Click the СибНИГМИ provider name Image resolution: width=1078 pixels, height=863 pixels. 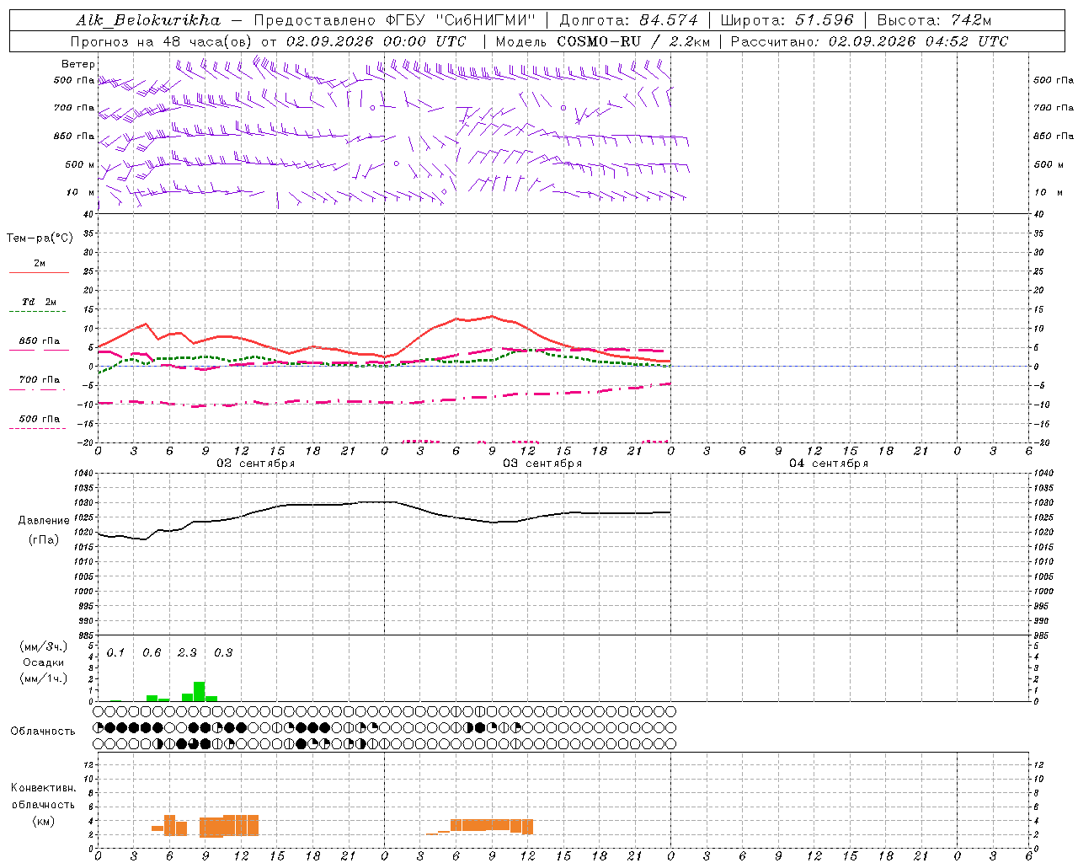(x=485, y=20)
